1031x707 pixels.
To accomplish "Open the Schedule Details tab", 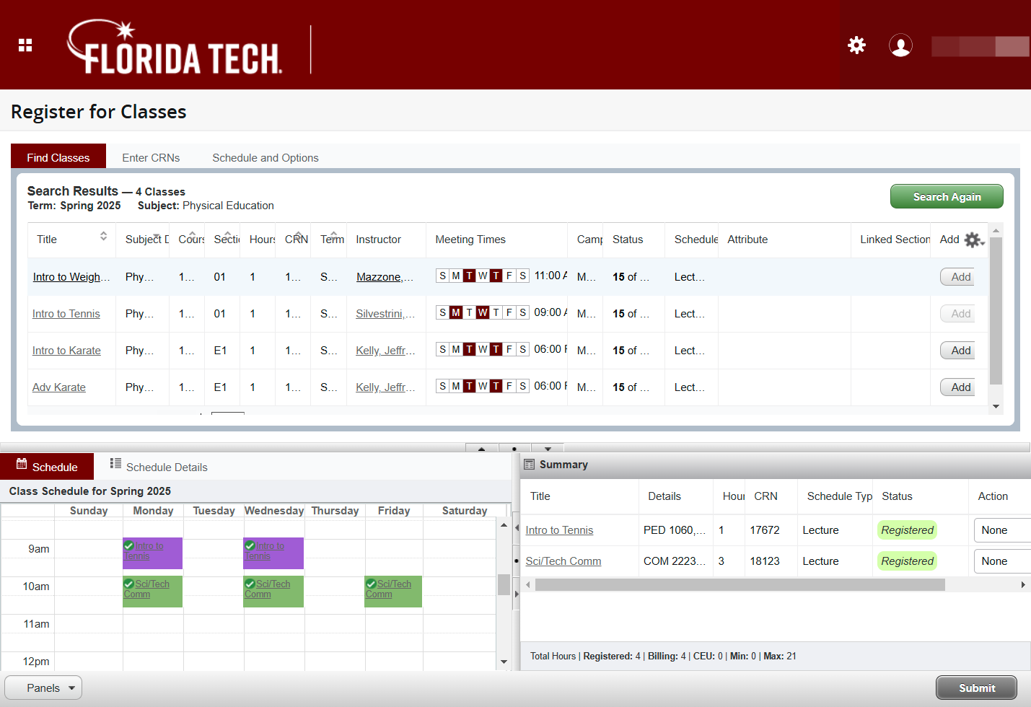I will coord(159,467).
